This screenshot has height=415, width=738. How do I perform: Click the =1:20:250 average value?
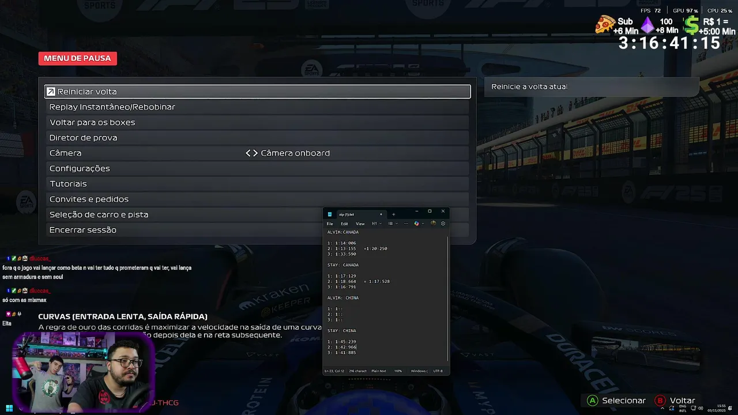(375, 248)
